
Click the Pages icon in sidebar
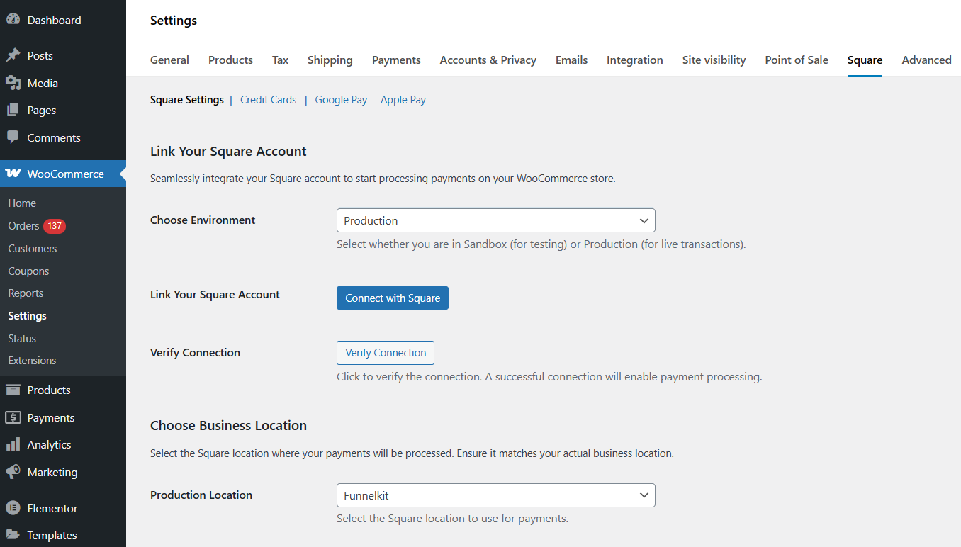(x=13, y=111)
